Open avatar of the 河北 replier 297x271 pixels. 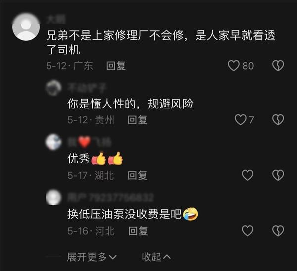click(53, 197)
